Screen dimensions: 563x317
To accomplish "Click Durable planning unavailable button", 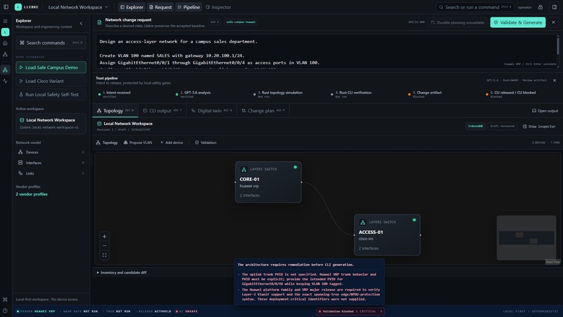I will tap(457, 22).
